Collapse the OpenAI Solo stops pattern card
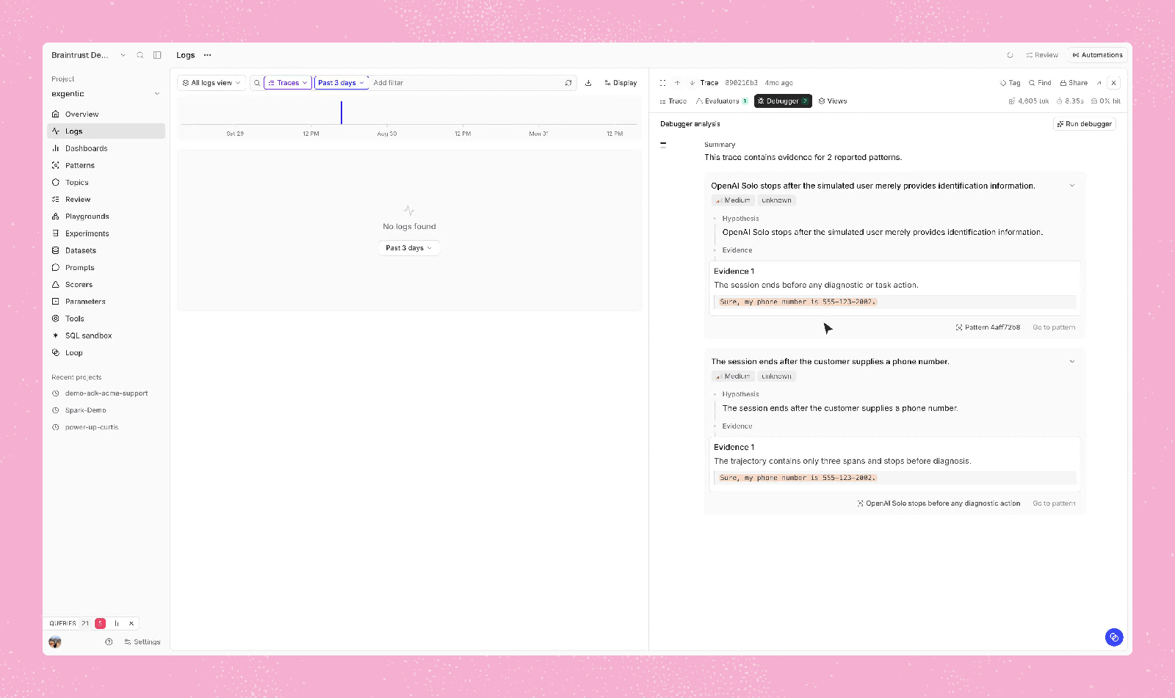This screenshot has width=1175, height=698. (1072, 186)
